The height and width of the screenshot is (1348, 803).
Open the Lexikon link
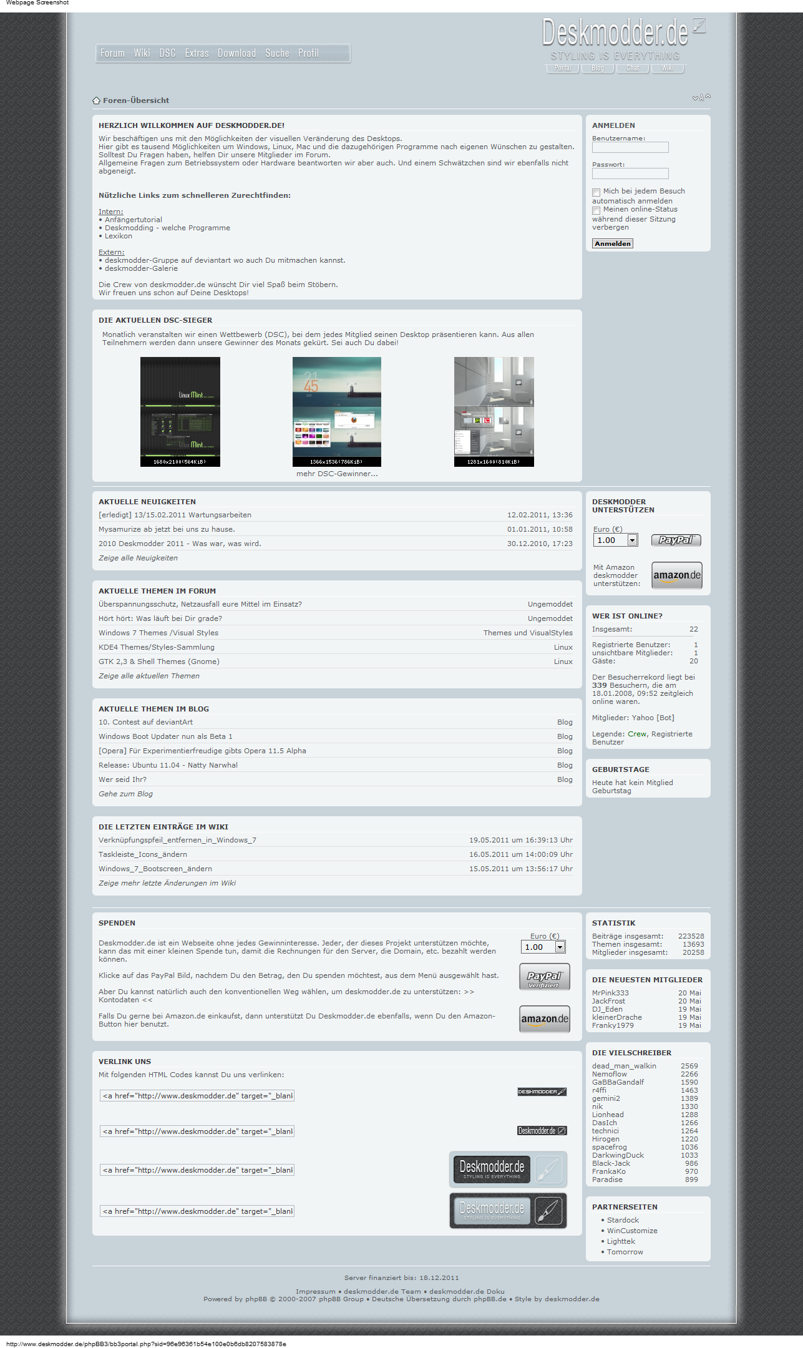pos(119,236)
